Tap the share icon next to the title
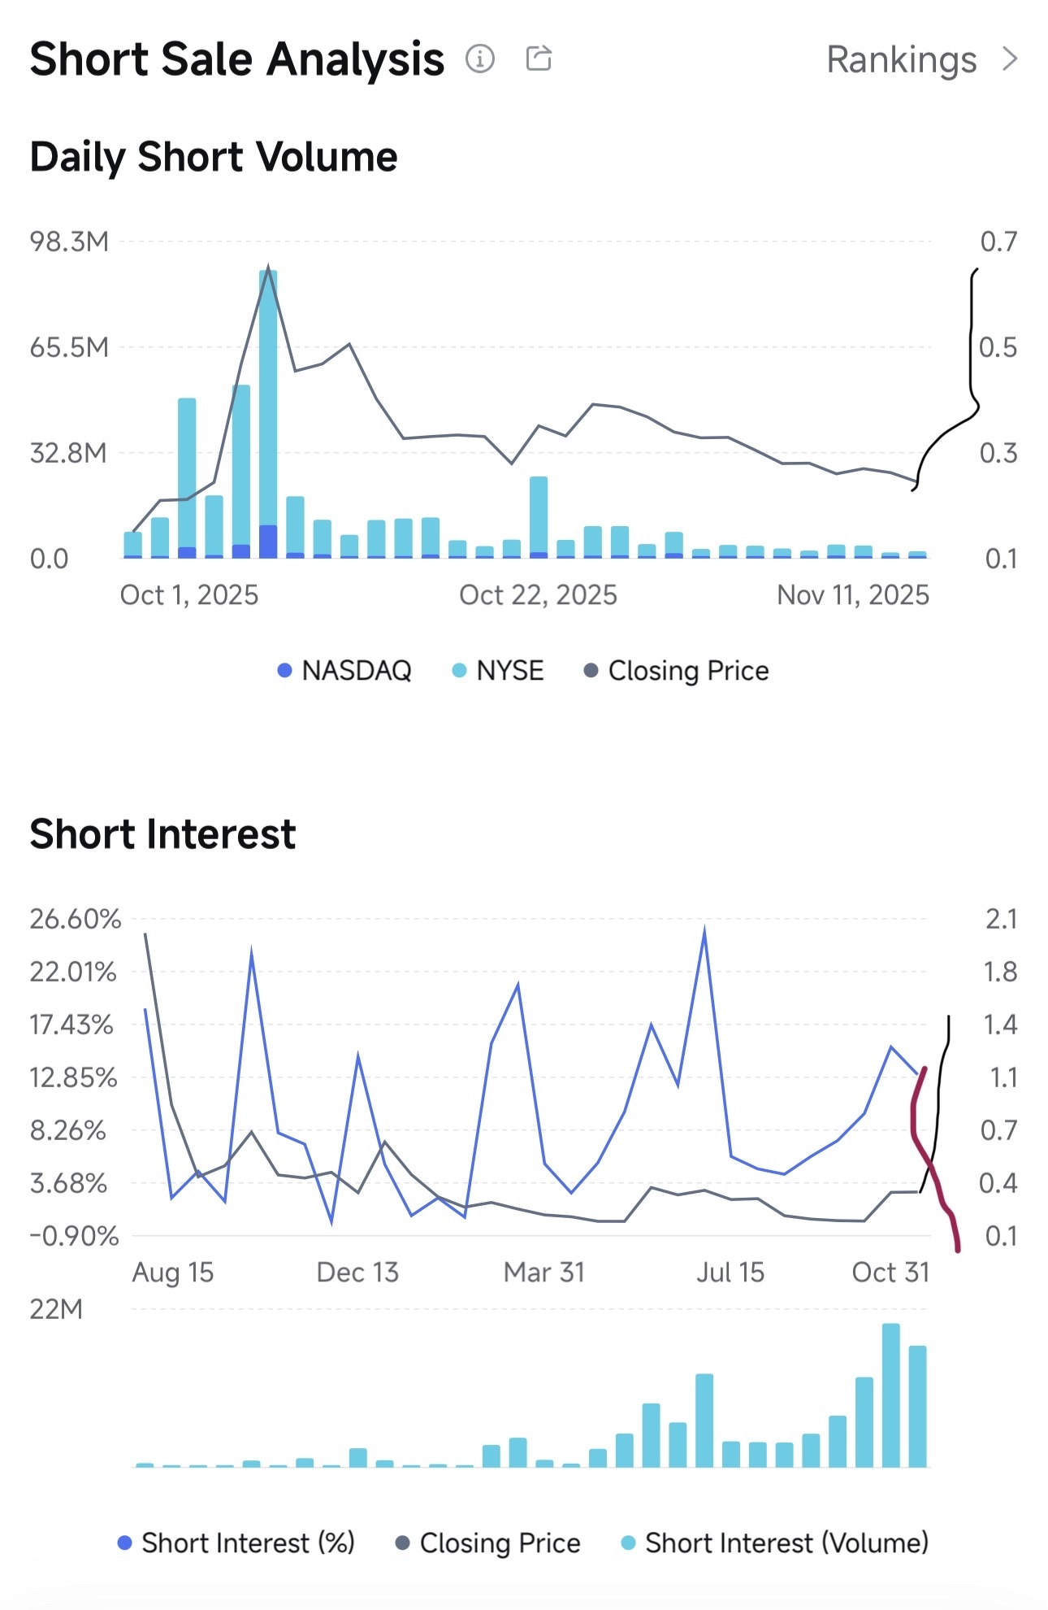Image resolution: width=1048 pixels, height=1610 pixels. (x=539, y=59)
